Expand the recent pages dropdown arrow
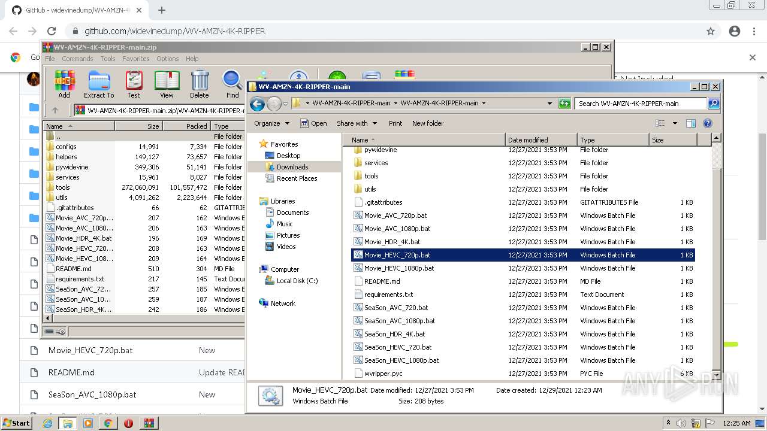 (x=285, y=104)
